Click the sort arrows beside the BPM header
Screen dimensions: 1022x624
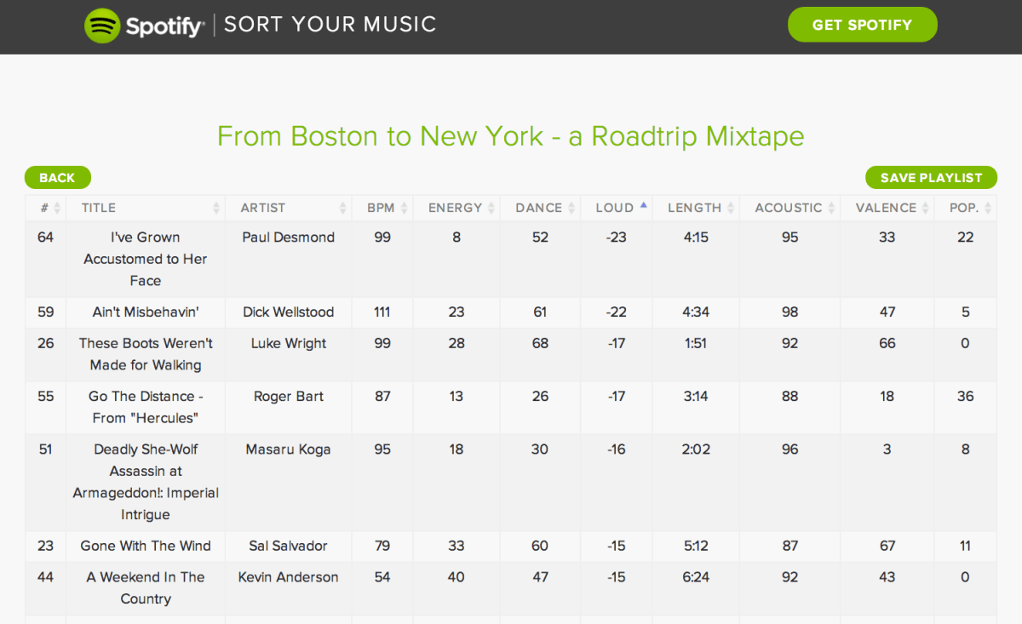[403, 207]
